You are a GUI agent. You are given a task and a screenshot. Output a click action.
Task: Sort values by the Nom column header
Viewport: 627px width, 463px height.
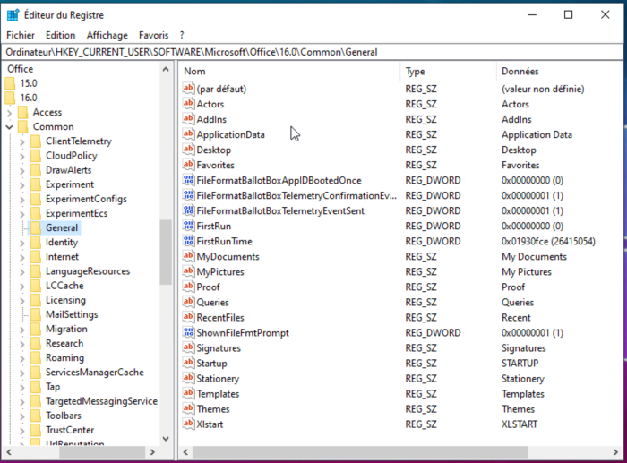[289, 71]
